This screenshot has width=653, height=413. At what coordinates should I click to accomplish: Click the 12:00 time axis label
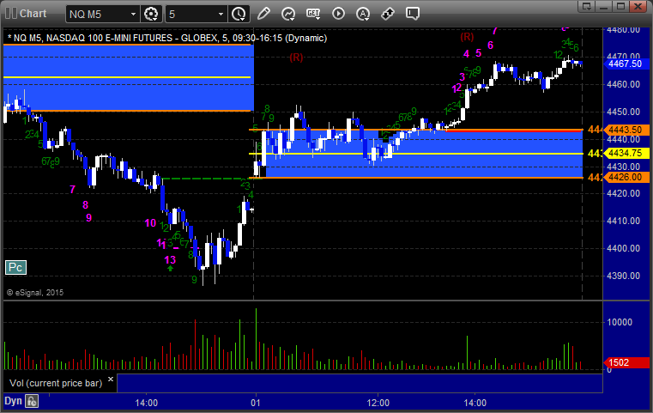[378, 403]
